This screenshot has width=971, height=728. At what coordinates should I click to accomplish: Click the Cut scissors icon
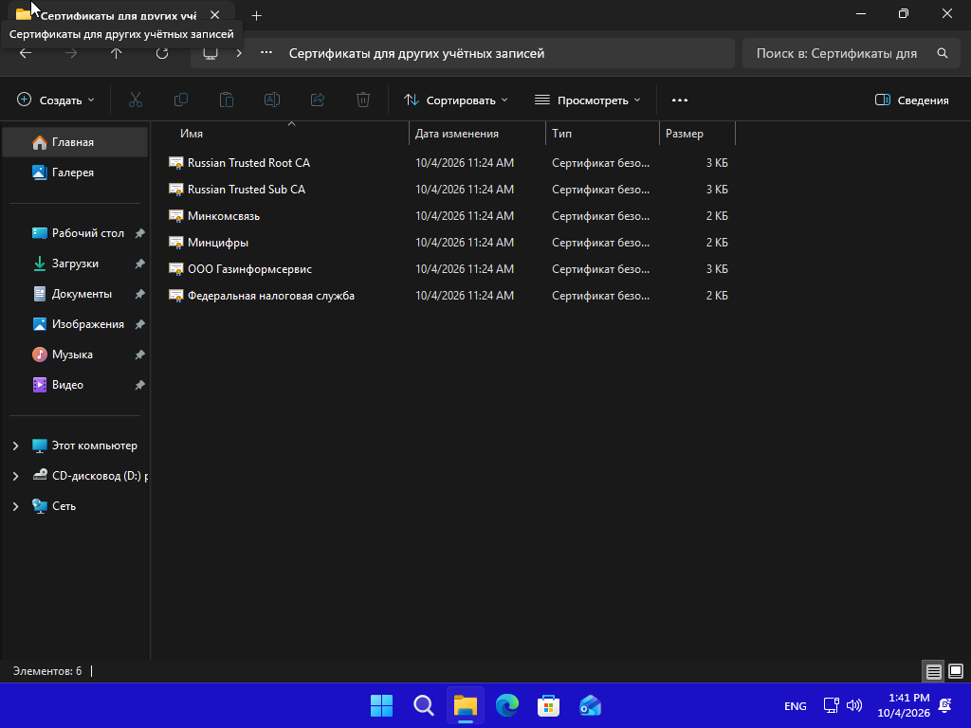(x=135, y=100)
